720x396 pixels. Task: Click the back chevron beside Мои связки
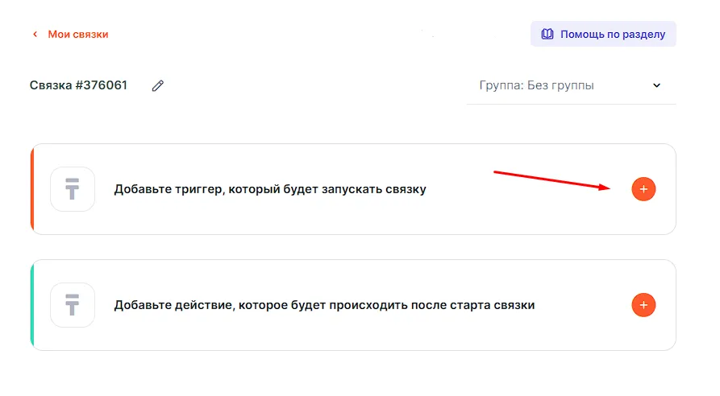[35, 35]
